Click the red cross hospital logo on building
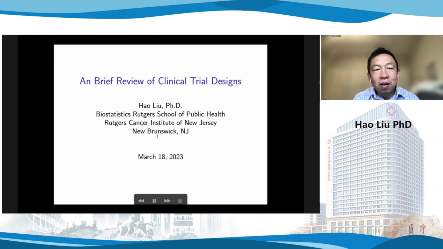Viewport: 443px width, 249px height. (x=391, y=111)
